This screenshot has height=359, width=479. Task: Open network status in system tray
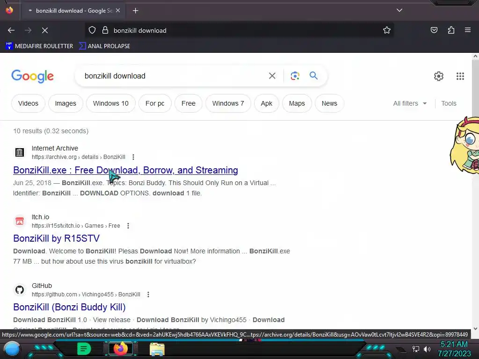(x=415, y=349)
